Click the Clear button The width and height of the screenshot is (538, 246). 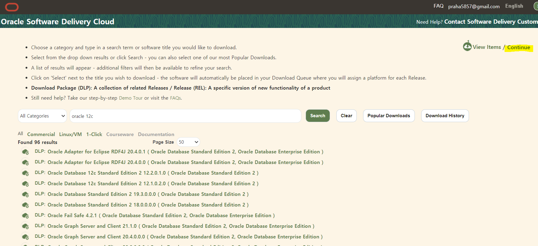[x=346, y=116]
